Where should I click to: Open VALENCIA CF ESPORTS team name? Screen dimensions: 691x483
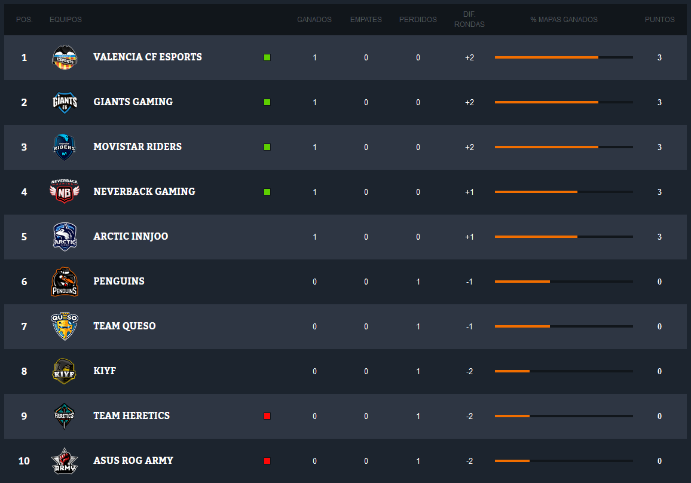tap(148, 57)
